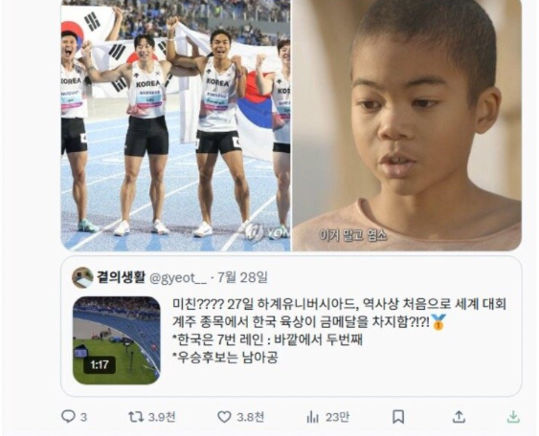
Task: Click the 3.8천 like count
Action: coord(251,417)
